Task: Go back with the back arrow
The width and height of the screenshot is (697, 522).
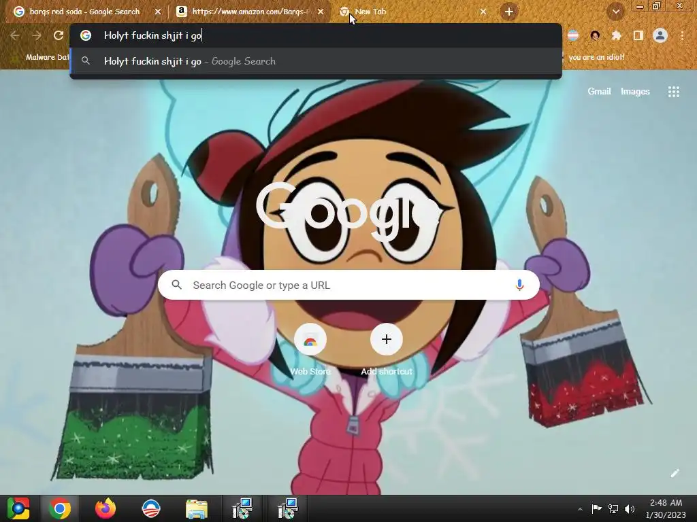Action: point(15,35)
